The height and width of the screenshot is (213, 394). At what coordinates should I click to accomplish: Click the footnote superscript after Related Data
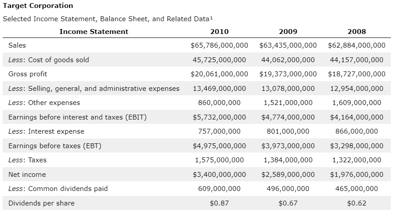211,18
